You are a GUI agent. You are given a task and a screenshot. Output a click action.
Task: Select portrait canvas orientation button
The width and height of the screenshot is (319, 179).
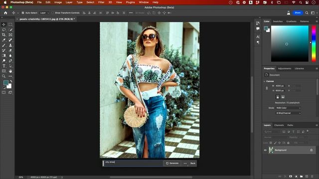(278, 97)
